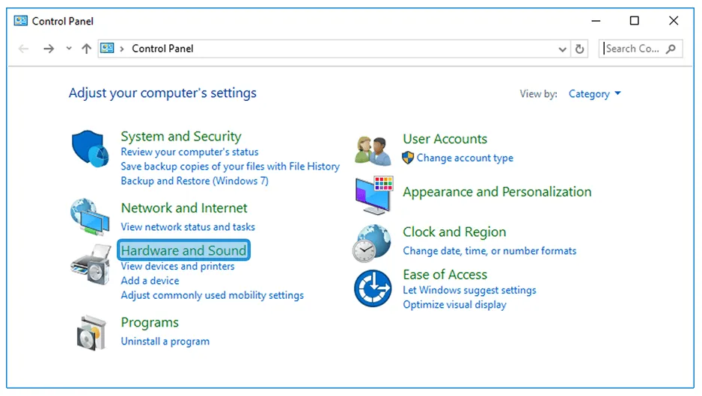Expand the address bar history dropdown
702x396 pixels.
coord(562,49)
